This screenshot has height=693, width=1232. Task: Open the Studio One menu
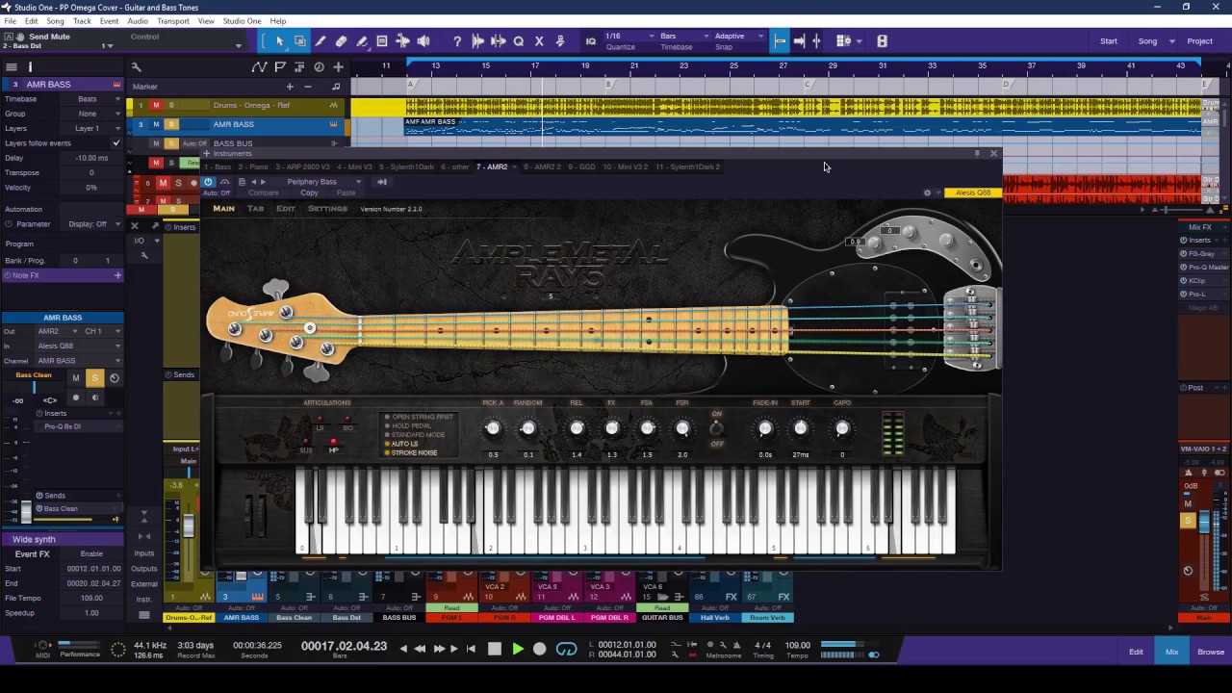242,21
